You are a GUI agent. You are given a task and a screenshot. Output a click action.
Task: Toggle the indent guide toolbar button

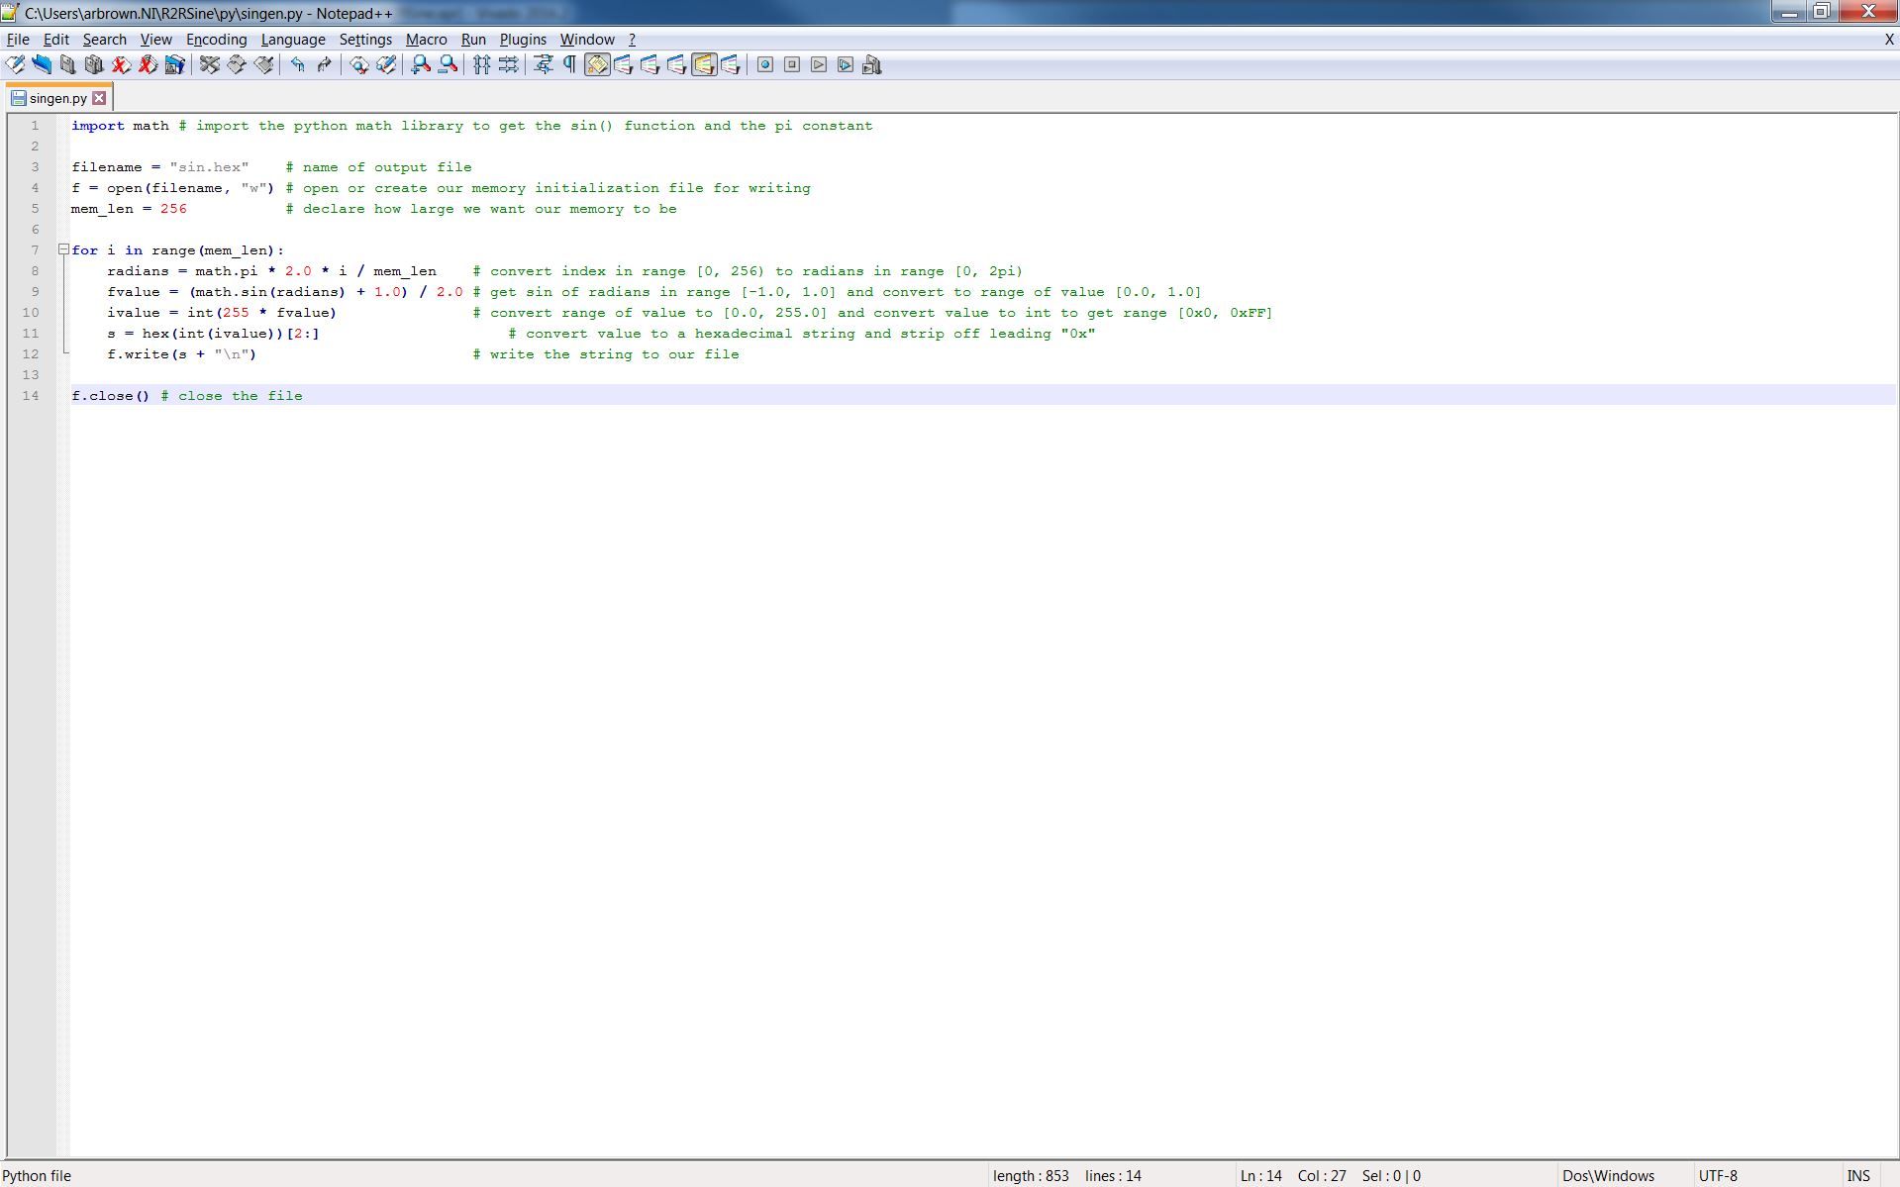597,65
